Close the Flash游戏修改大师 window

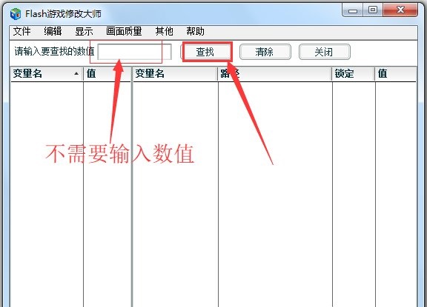point(400,10)
